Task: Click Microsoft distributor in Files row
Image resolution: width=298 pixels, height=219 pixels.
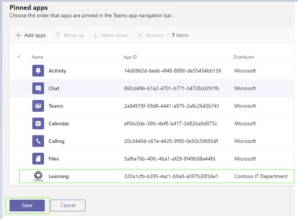Action: click(x=245, y=159)
